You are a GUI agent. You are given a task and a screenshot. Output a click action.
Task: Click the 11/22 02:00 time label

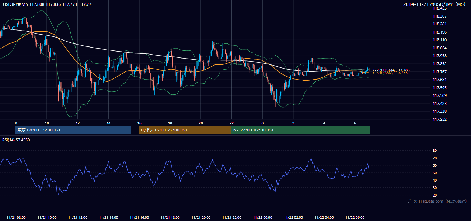(293, 218)
